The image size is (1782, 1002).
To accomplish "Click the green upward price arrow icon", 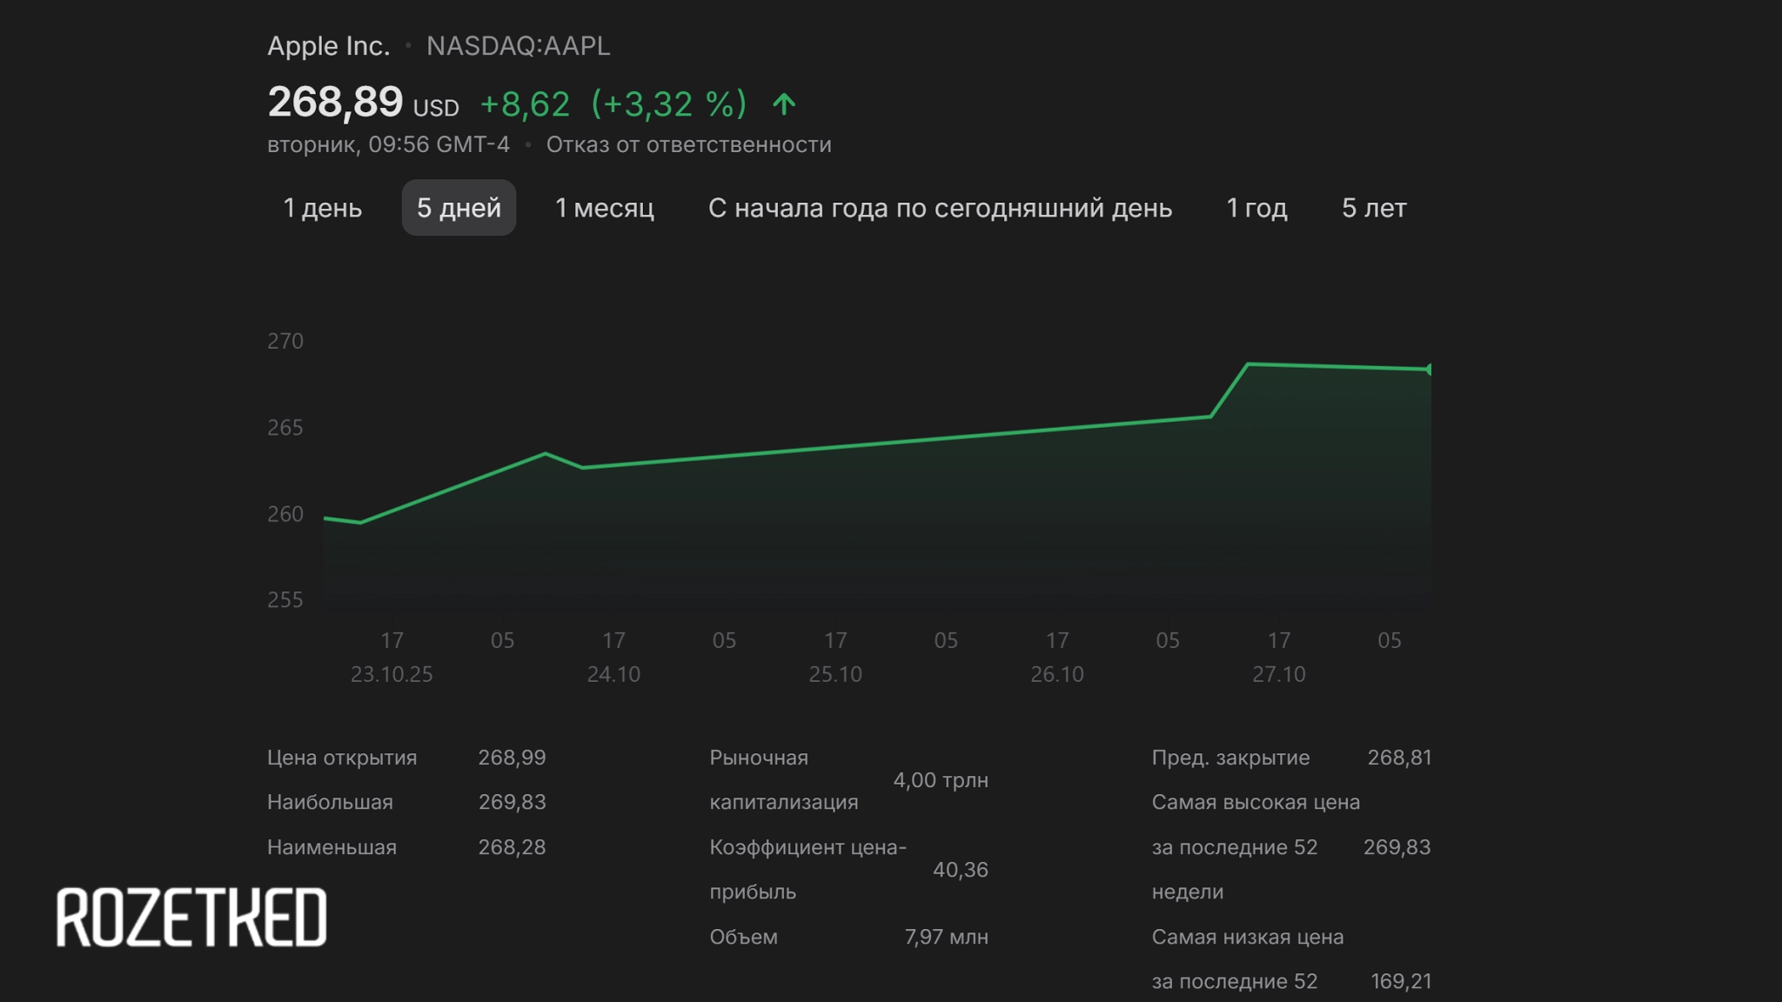I will click(x=784, y=104).
